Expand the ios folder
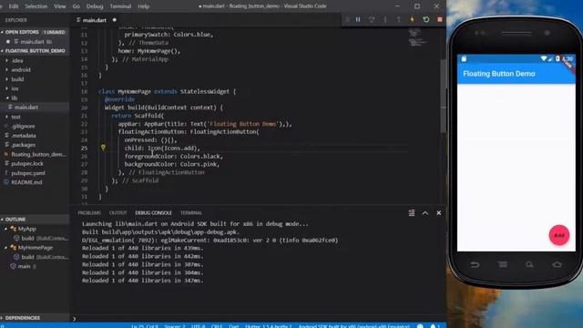Screen dimensions: 583x328 pos(6,88)
